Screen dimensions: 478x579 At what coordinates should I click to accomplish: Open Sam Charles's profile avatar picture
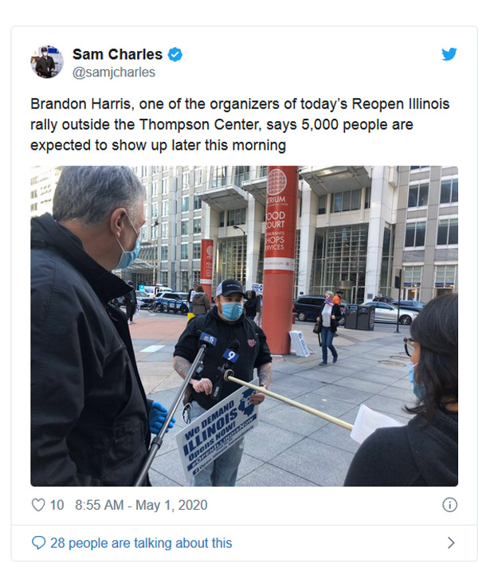point(47,61)
